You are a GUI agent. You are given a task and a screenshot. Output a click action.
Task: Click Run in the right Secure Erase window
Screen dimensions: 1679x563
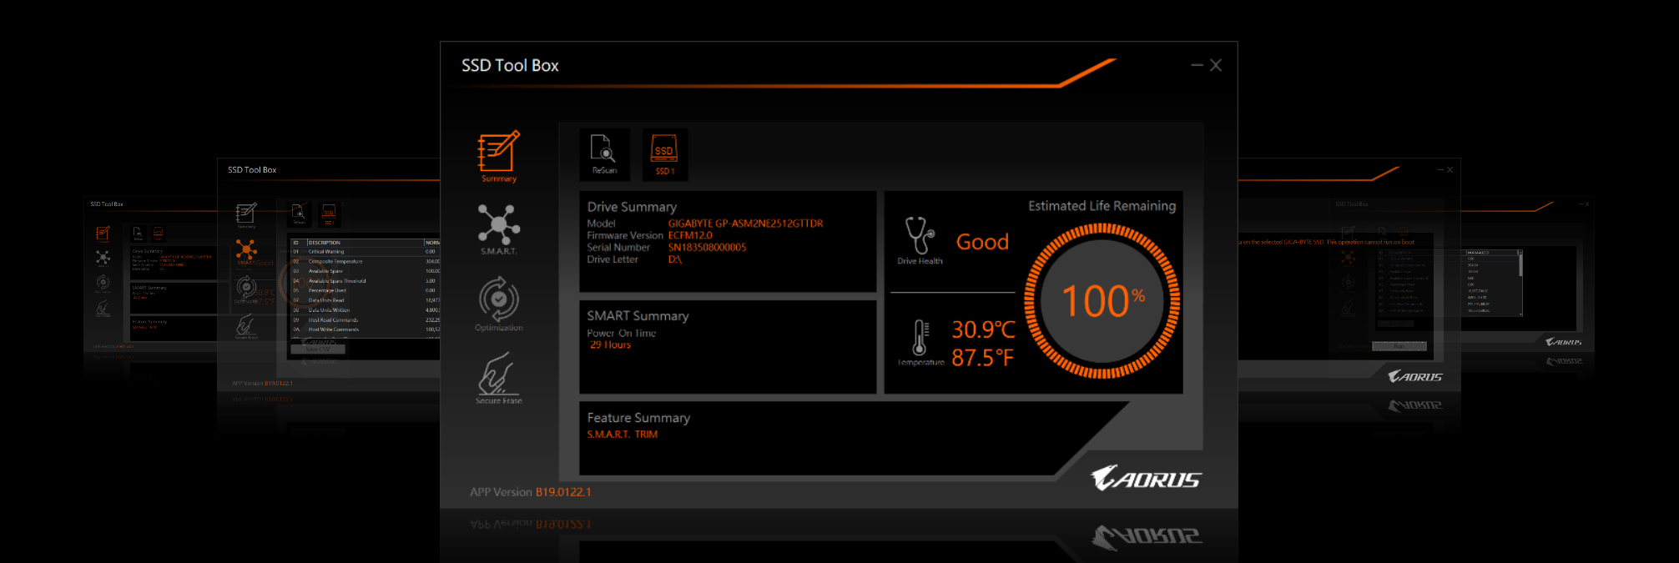[x=1399, y=346]
